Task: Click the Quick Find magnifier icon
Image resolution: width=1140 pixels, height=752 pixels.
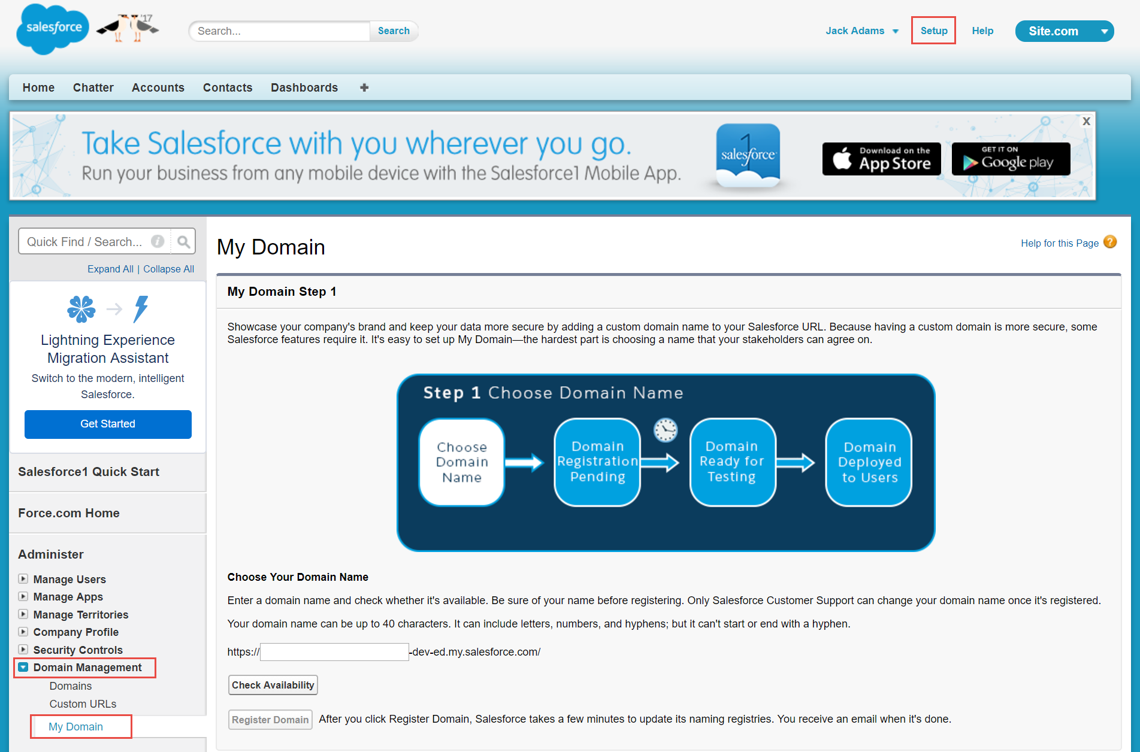Action: (183, 241)
